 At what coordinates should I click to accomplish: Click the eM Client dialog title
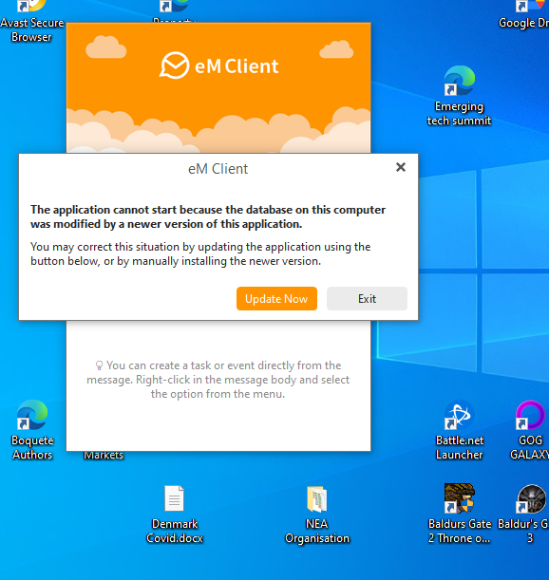pos(218,169)
